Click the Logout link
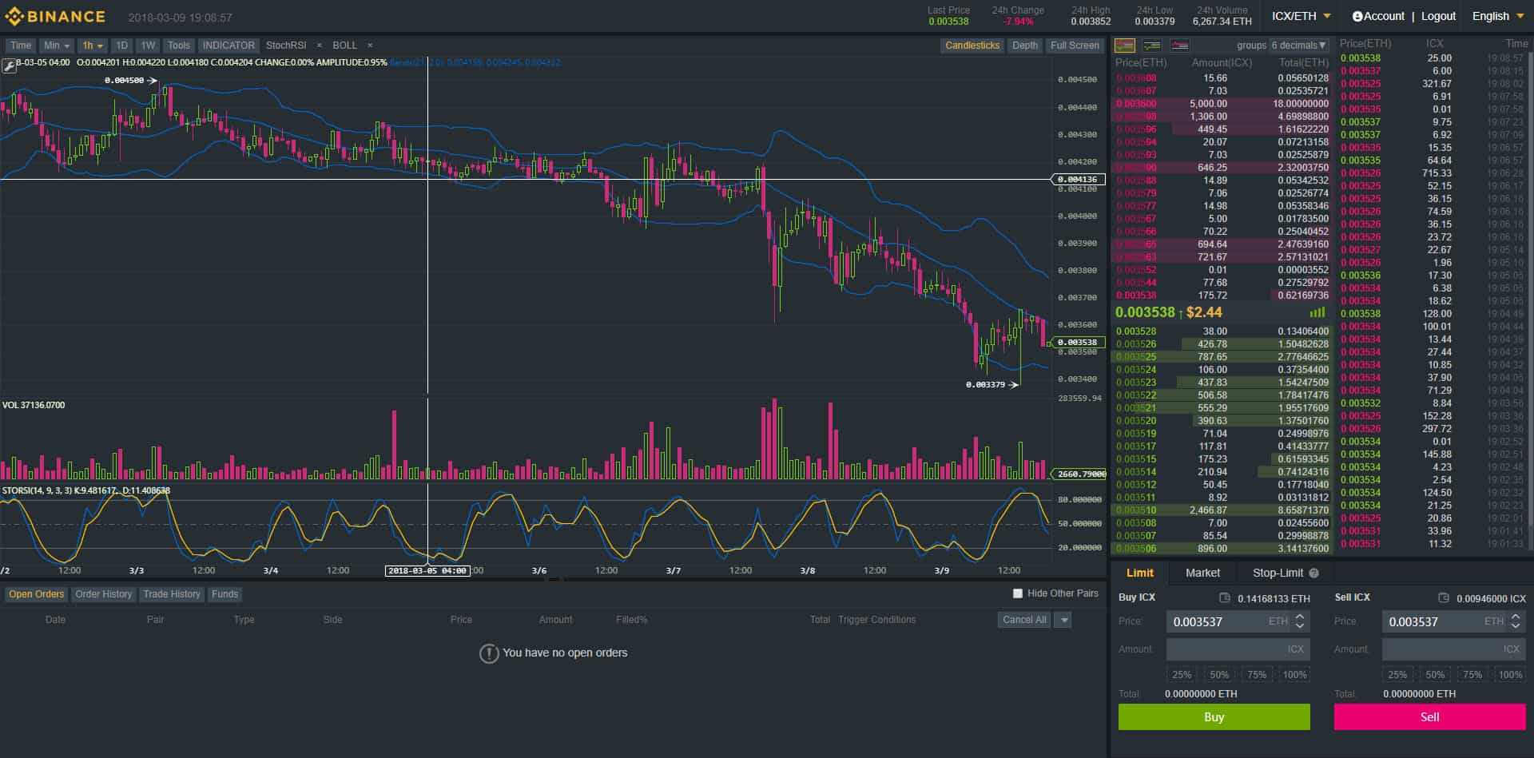The height and width of the screenshot is (758, 1534). pos(1438,16)
